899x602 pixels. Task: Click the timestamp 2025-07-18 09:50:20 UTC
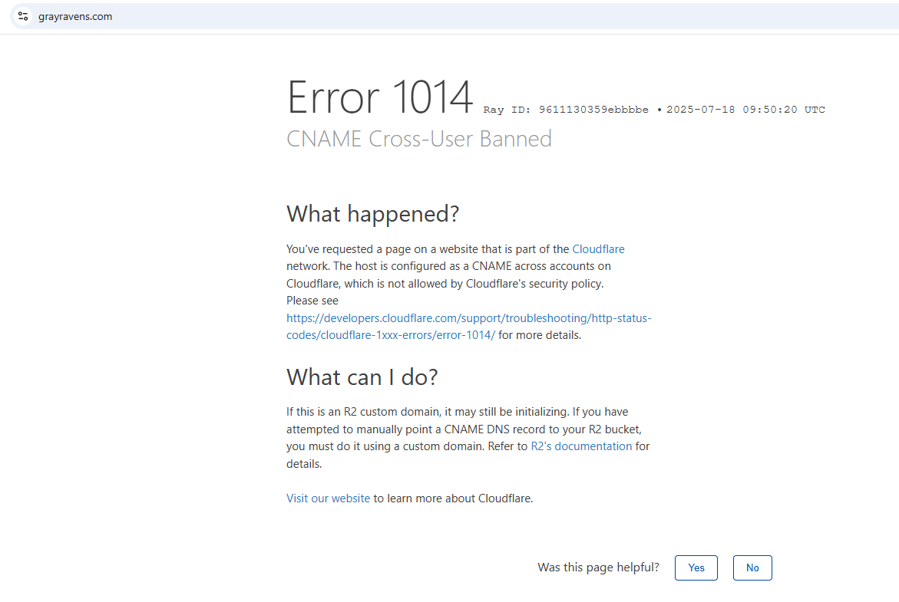(x=745, y=110)
